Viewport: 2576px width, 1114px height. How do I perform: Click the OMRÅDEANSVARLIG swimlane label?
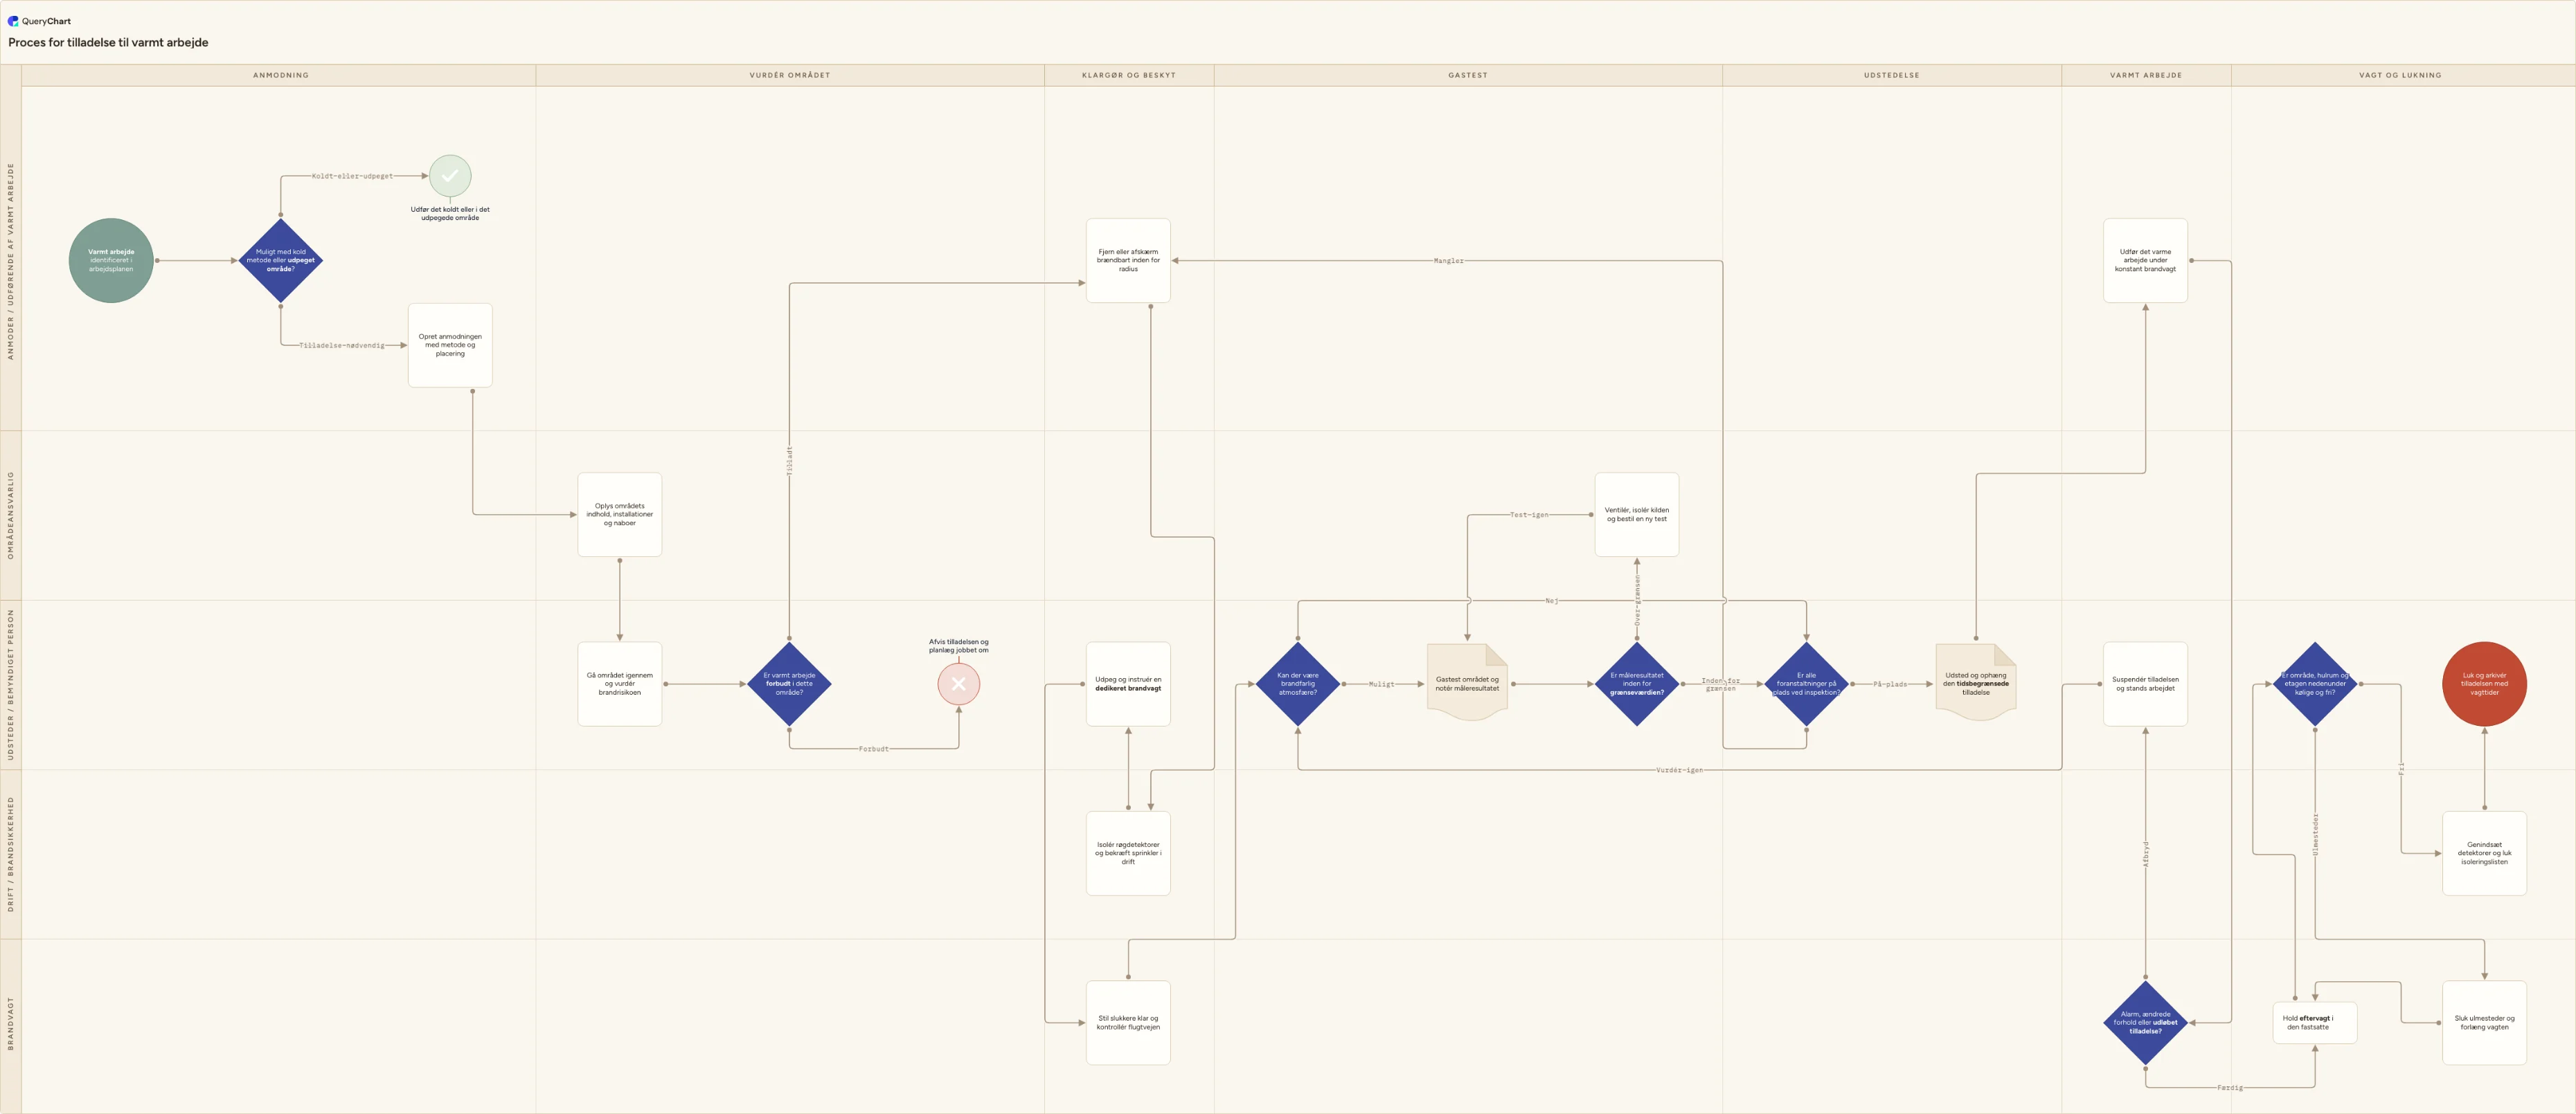tap(11, 515)
